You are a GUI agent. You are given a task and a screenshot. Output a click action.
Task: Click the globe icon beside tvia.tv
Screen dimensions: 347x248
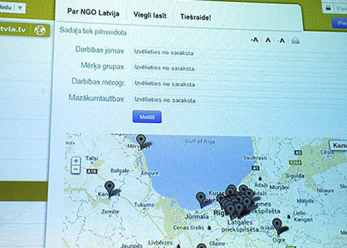point(39,30)
